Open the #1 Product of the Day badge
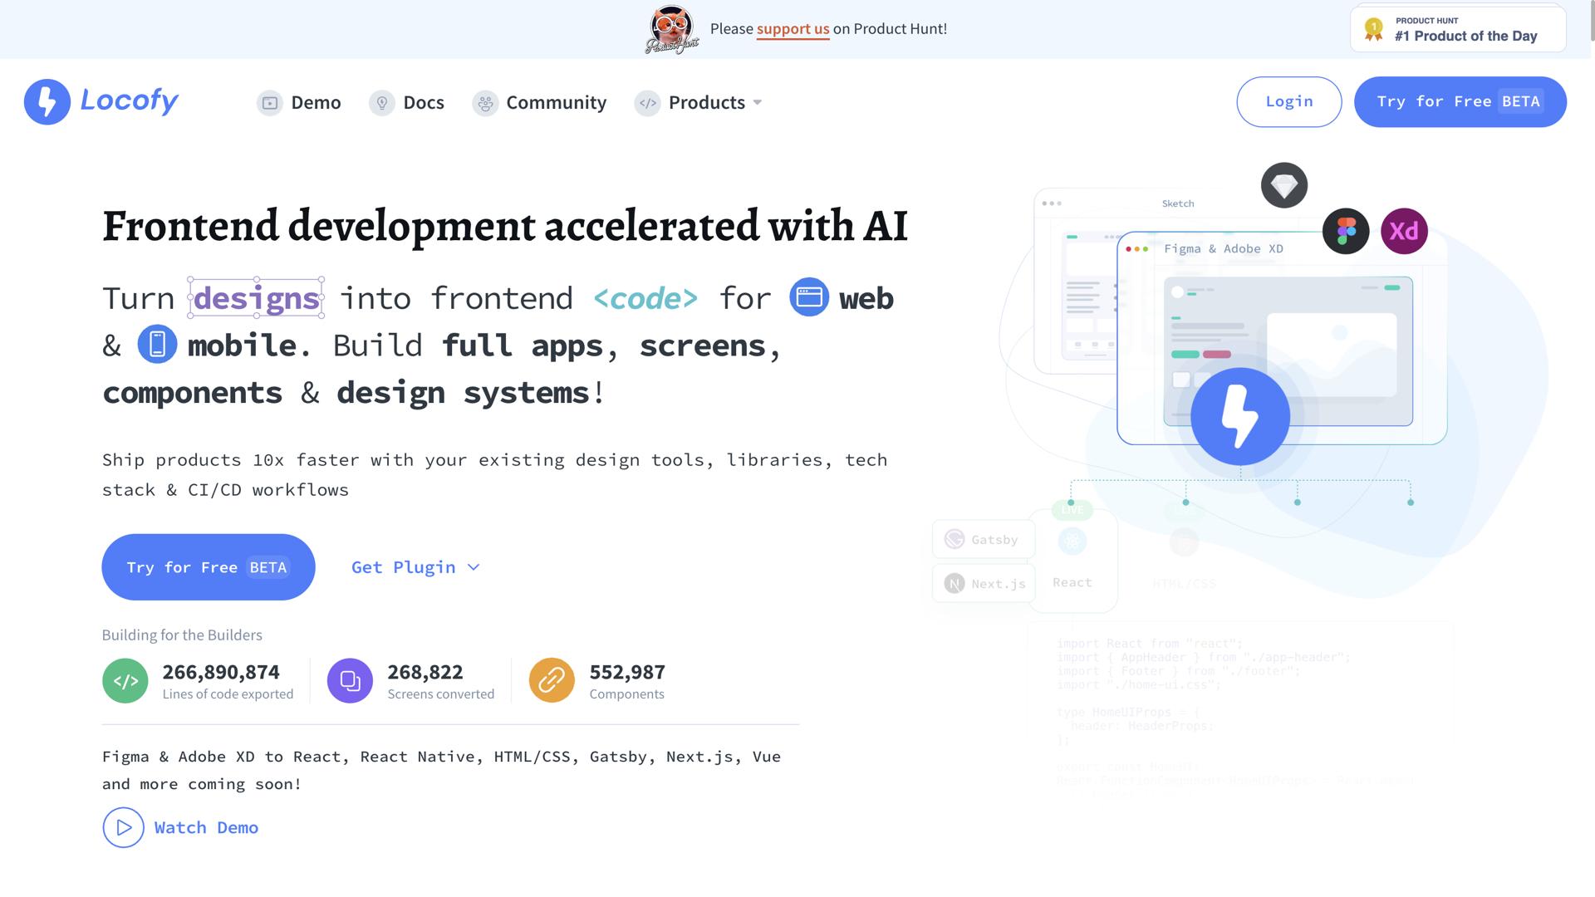The image size is (1595, 897). pos(1458,29)
